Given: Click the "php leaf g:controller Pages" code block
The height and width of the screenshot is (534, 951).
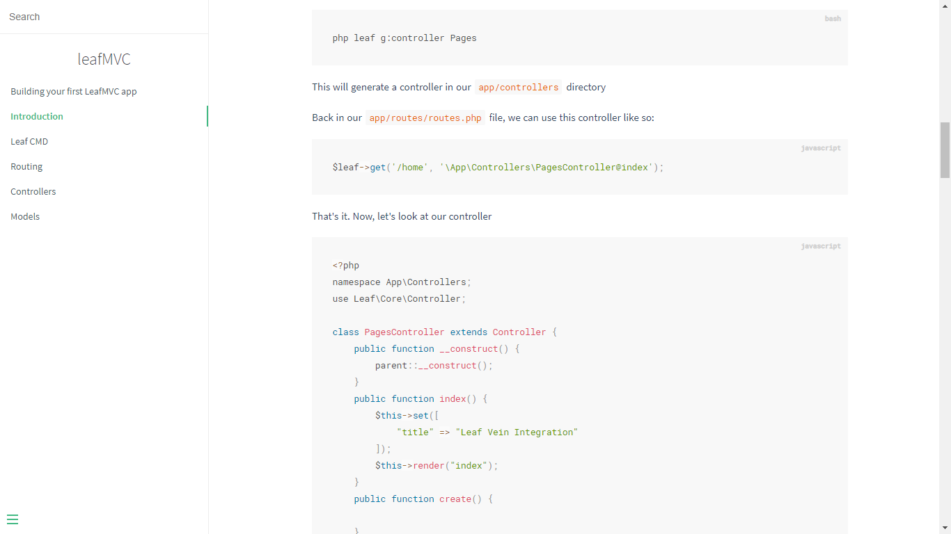Looking at the screenshot, I should click(404, 38).
